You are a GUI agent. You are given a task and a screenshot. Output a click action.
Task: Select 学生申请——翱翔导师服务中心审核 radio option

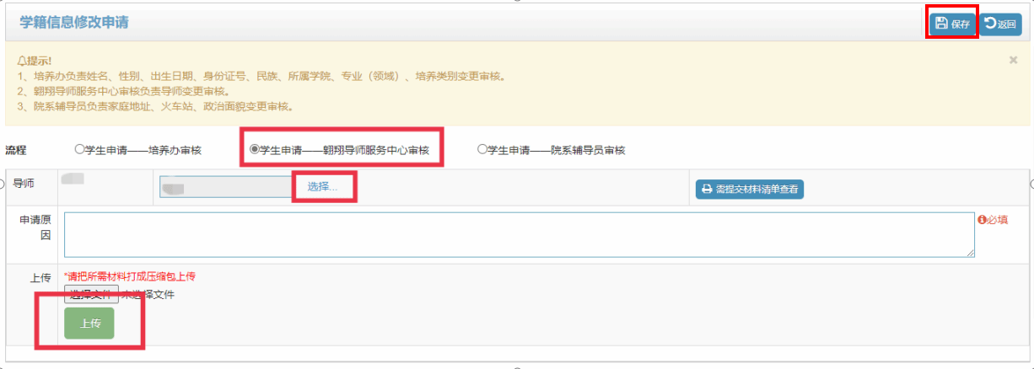255,149
